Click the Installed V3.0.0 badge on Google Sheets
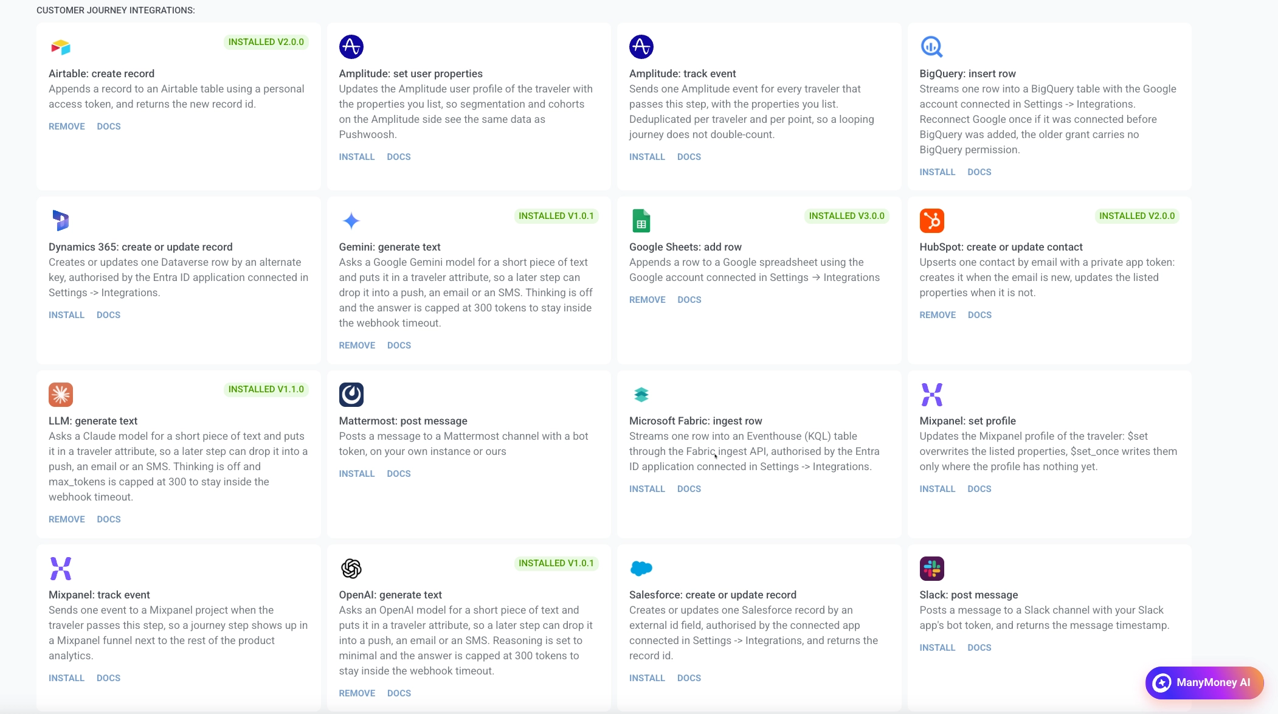 (x=846, y=216)
